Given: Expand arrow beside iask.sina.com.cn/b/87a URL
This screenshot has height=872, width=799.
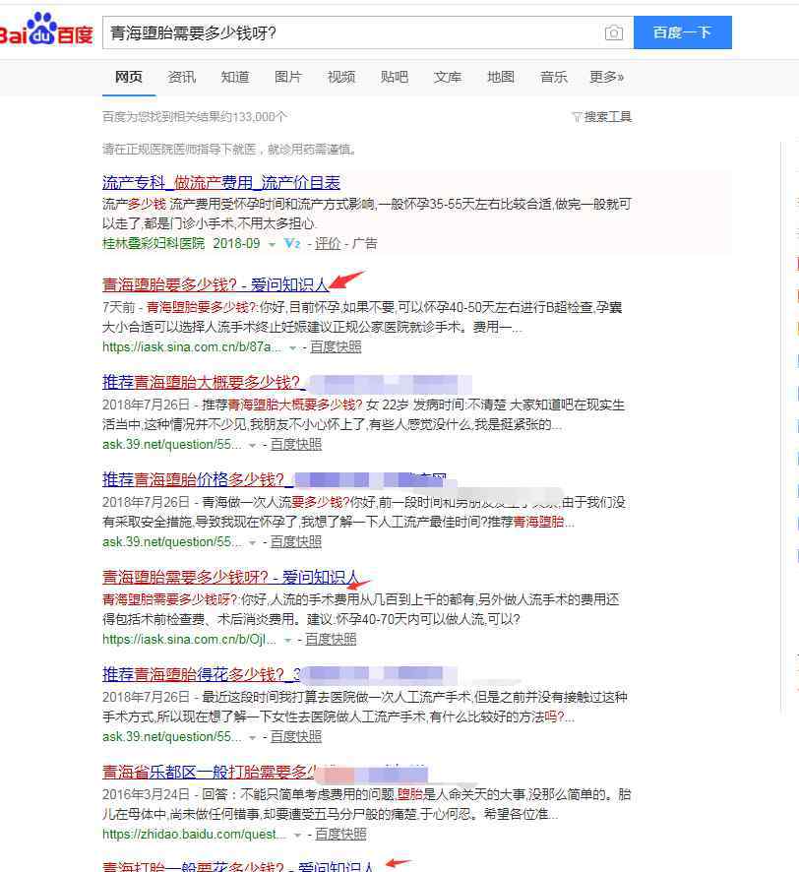Looking at the screenshot, I should 292,347.
